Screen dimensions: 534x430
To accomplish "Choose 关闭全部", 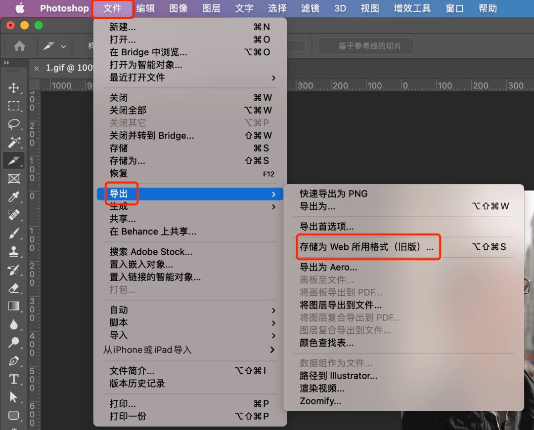I will 190,110.
